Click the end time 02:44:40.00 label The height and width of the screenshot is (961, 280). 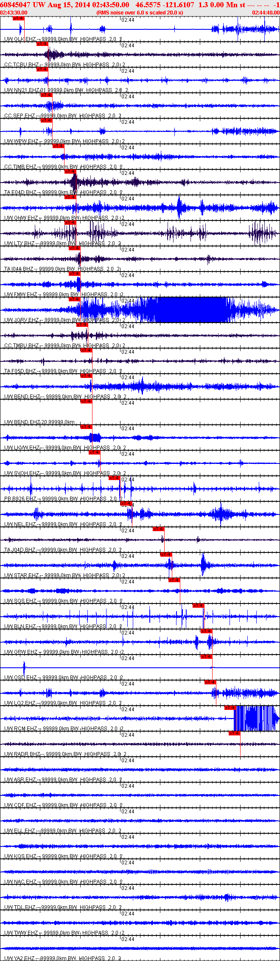(266, 13)
